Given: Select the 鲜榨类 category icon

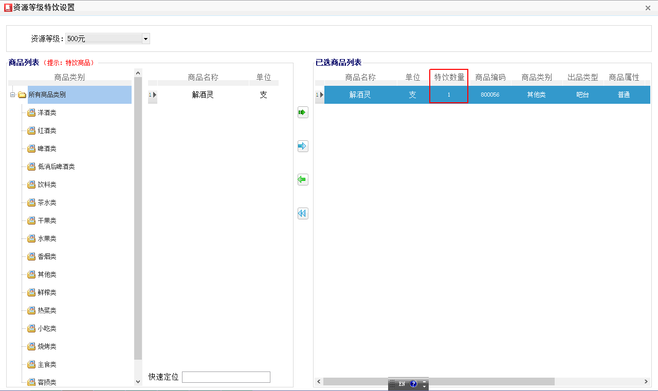Looking at the screenshot, I should tap(31, 292).
